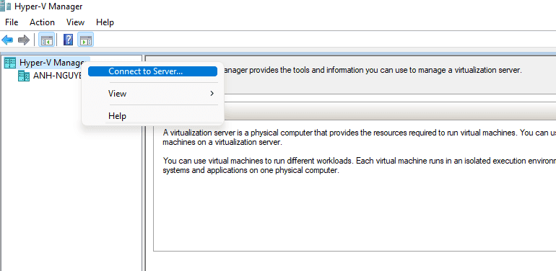Click the blue Back arrow toolbar icon
Screen dimensions: 556x271
pos(7,40)
